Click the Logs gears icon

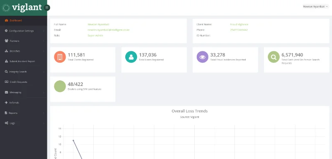click(7, 123)
